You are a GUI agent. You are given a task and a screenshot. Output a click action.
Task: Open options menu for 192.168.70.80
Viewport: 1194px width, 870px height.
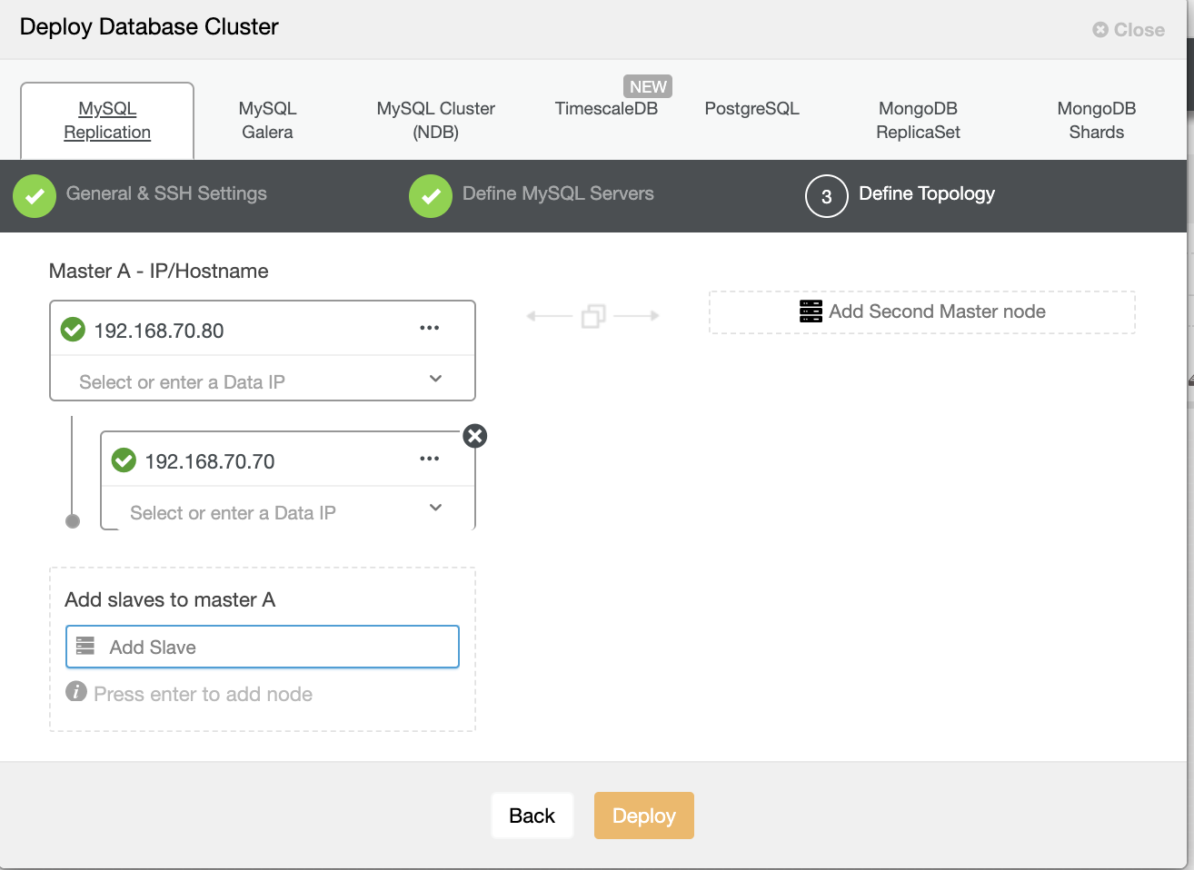pos(430,328)
